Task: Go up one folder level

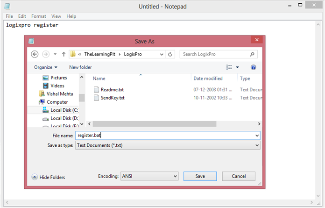Action: tap(64, 54)
